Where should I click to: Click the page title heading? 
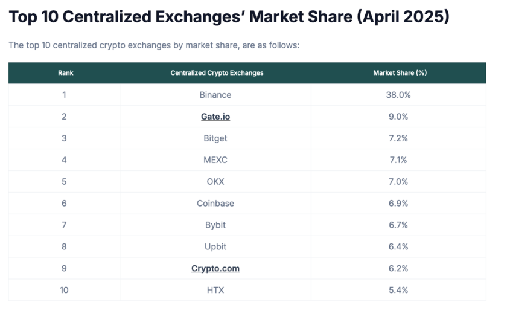pyautogui.click(x=229, y=17)
